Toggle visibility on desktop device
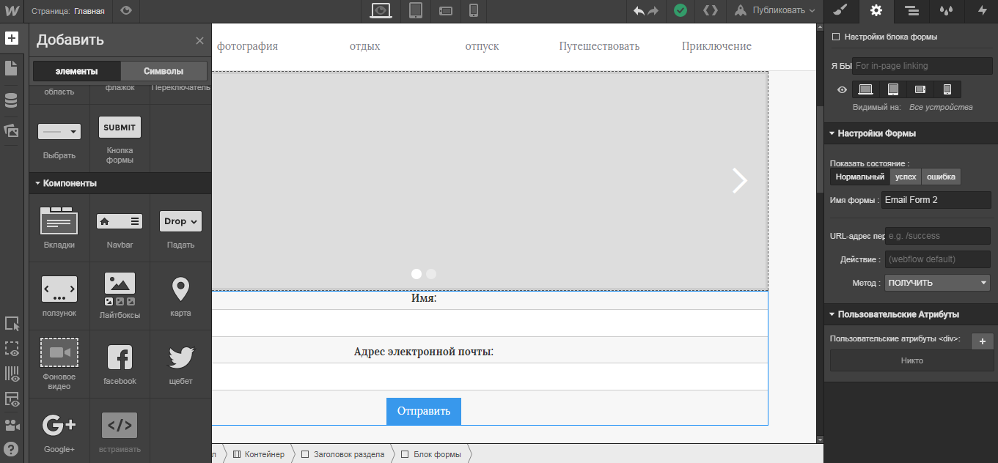The width and height of the screenshot is (998, 463). [x=866, y=89]
